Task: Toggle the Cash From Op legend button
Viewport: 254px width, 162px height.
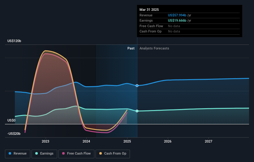Action: point(113,154)
